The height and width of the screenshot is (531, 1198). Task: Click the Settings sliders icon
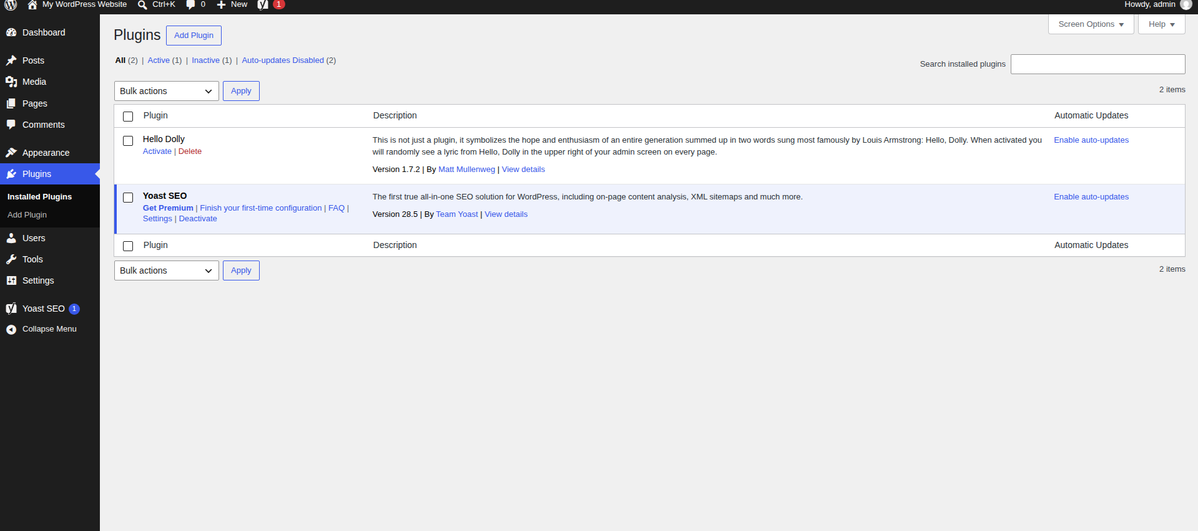point(11,280)
